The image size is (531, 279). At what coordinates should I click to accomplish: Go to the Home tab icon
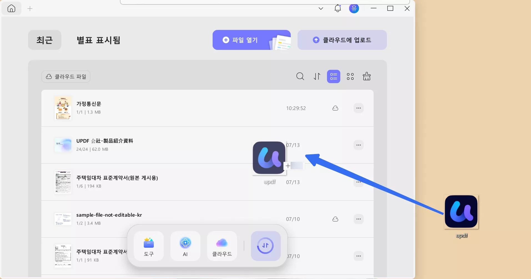(11, 9)
